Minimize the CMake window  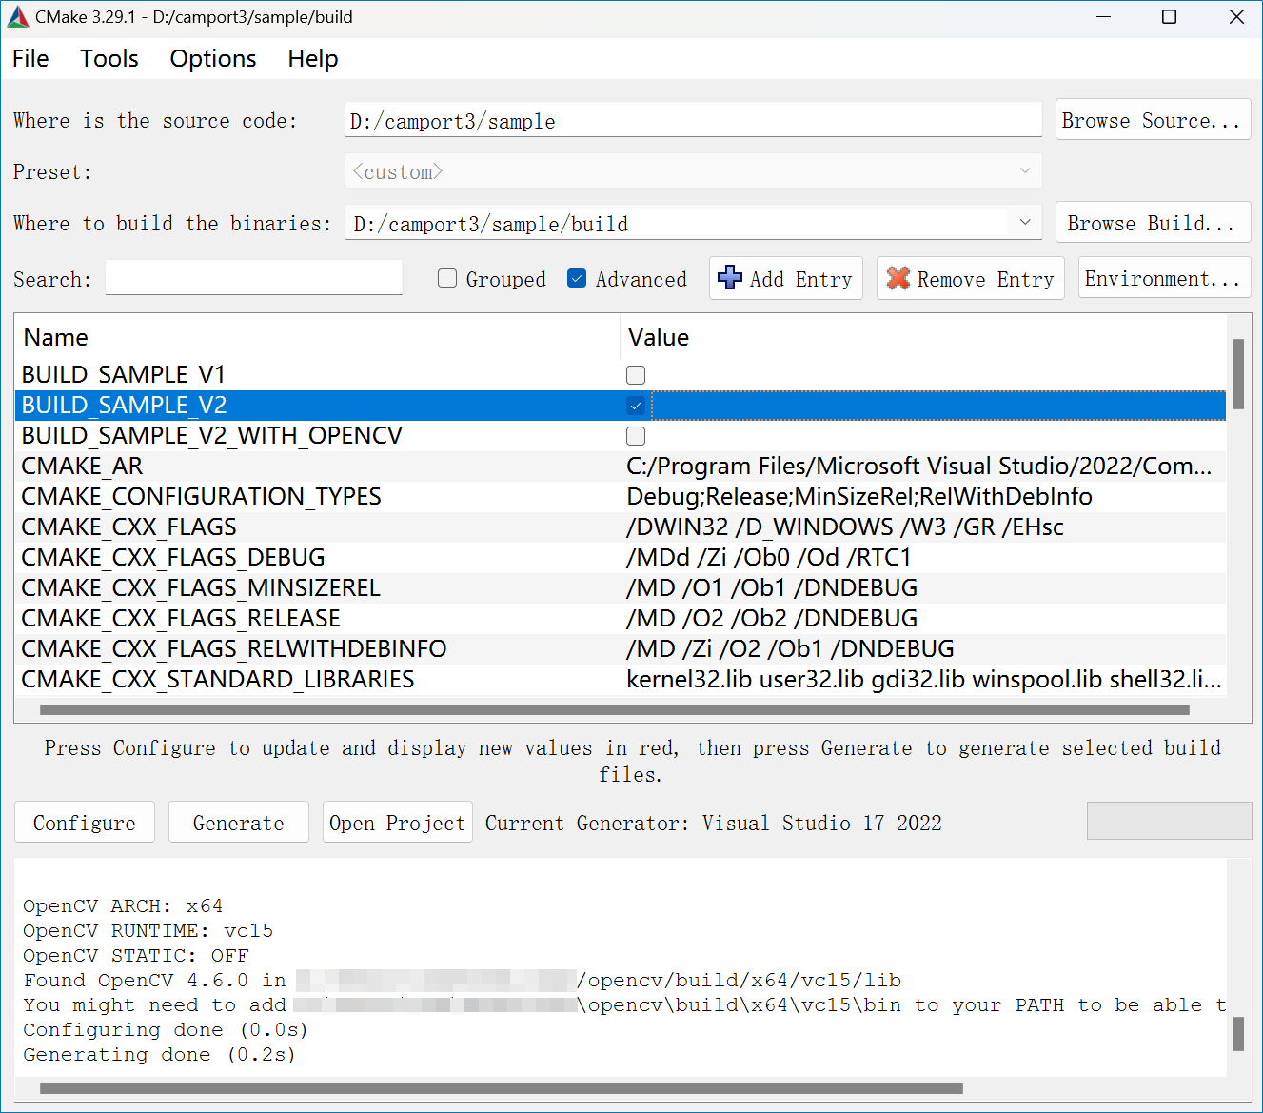pos(1104,17)
